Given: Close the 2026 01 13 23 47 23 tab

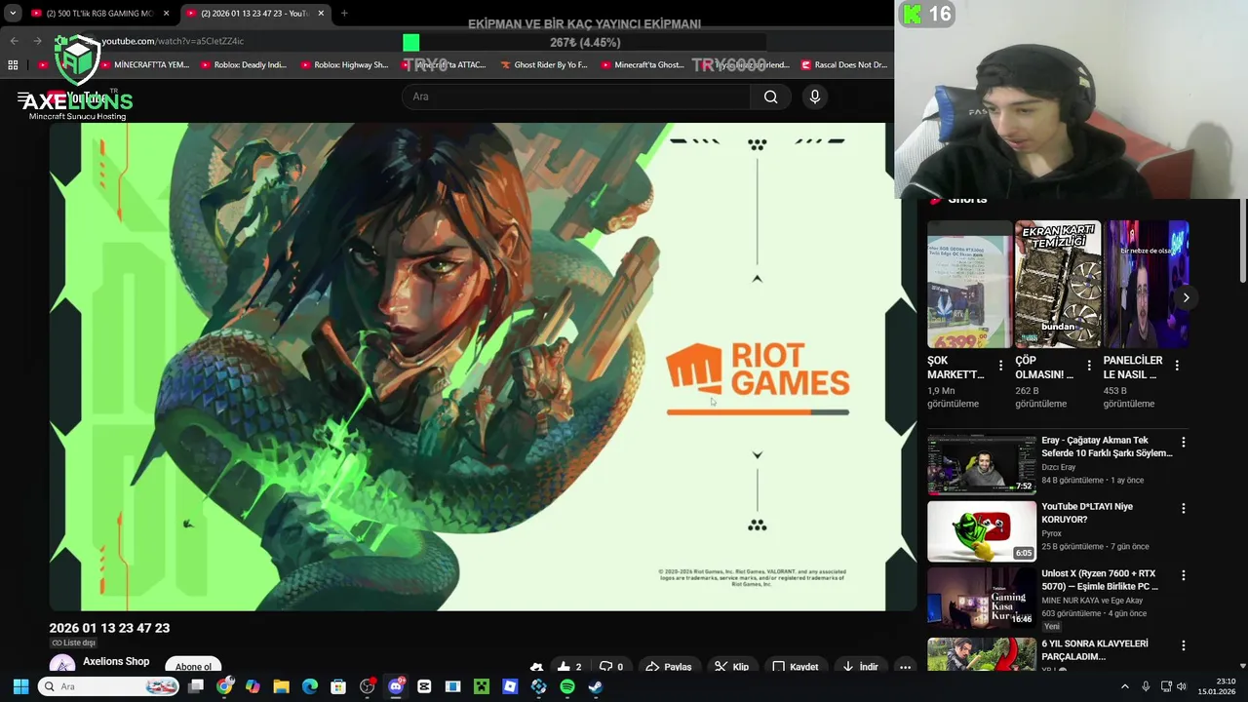Looking at the screenshot, I should tap(321, 14).
